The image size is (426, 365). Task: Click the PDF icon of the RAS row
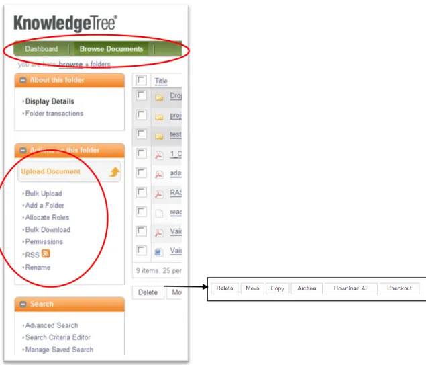pos(159,194)
